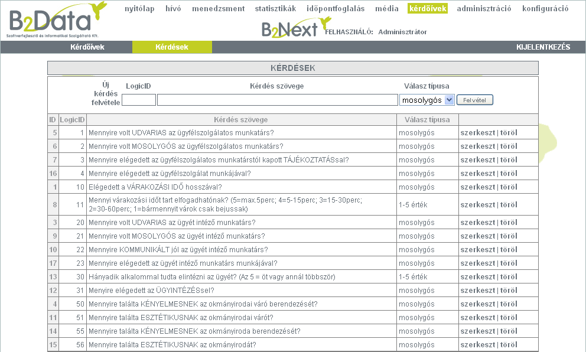This screenshot has width=586, height=352.
Task: Open the nyitólap menu item
Action: [x=139, y=9]
